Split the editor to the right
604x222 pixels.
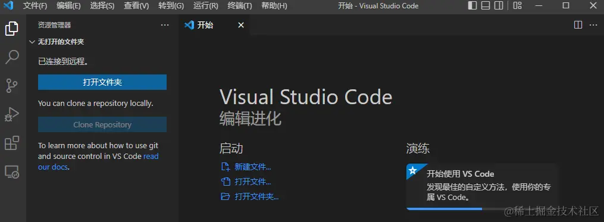[x=578, y=25]
